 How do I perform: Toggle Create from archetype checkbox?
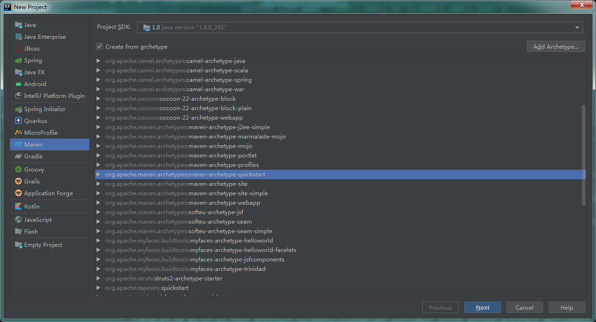(99, 46)
